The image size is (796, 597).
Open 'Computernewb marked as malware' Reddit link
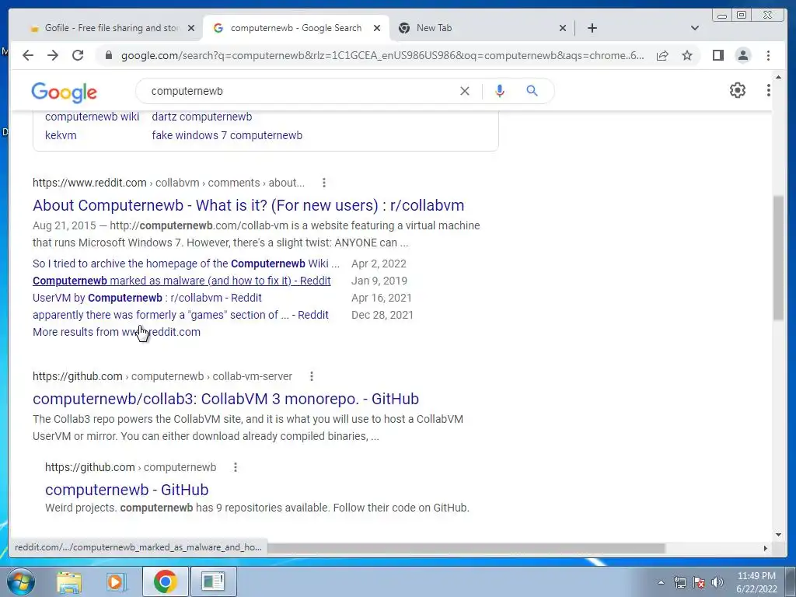click(x=182, y=281)
